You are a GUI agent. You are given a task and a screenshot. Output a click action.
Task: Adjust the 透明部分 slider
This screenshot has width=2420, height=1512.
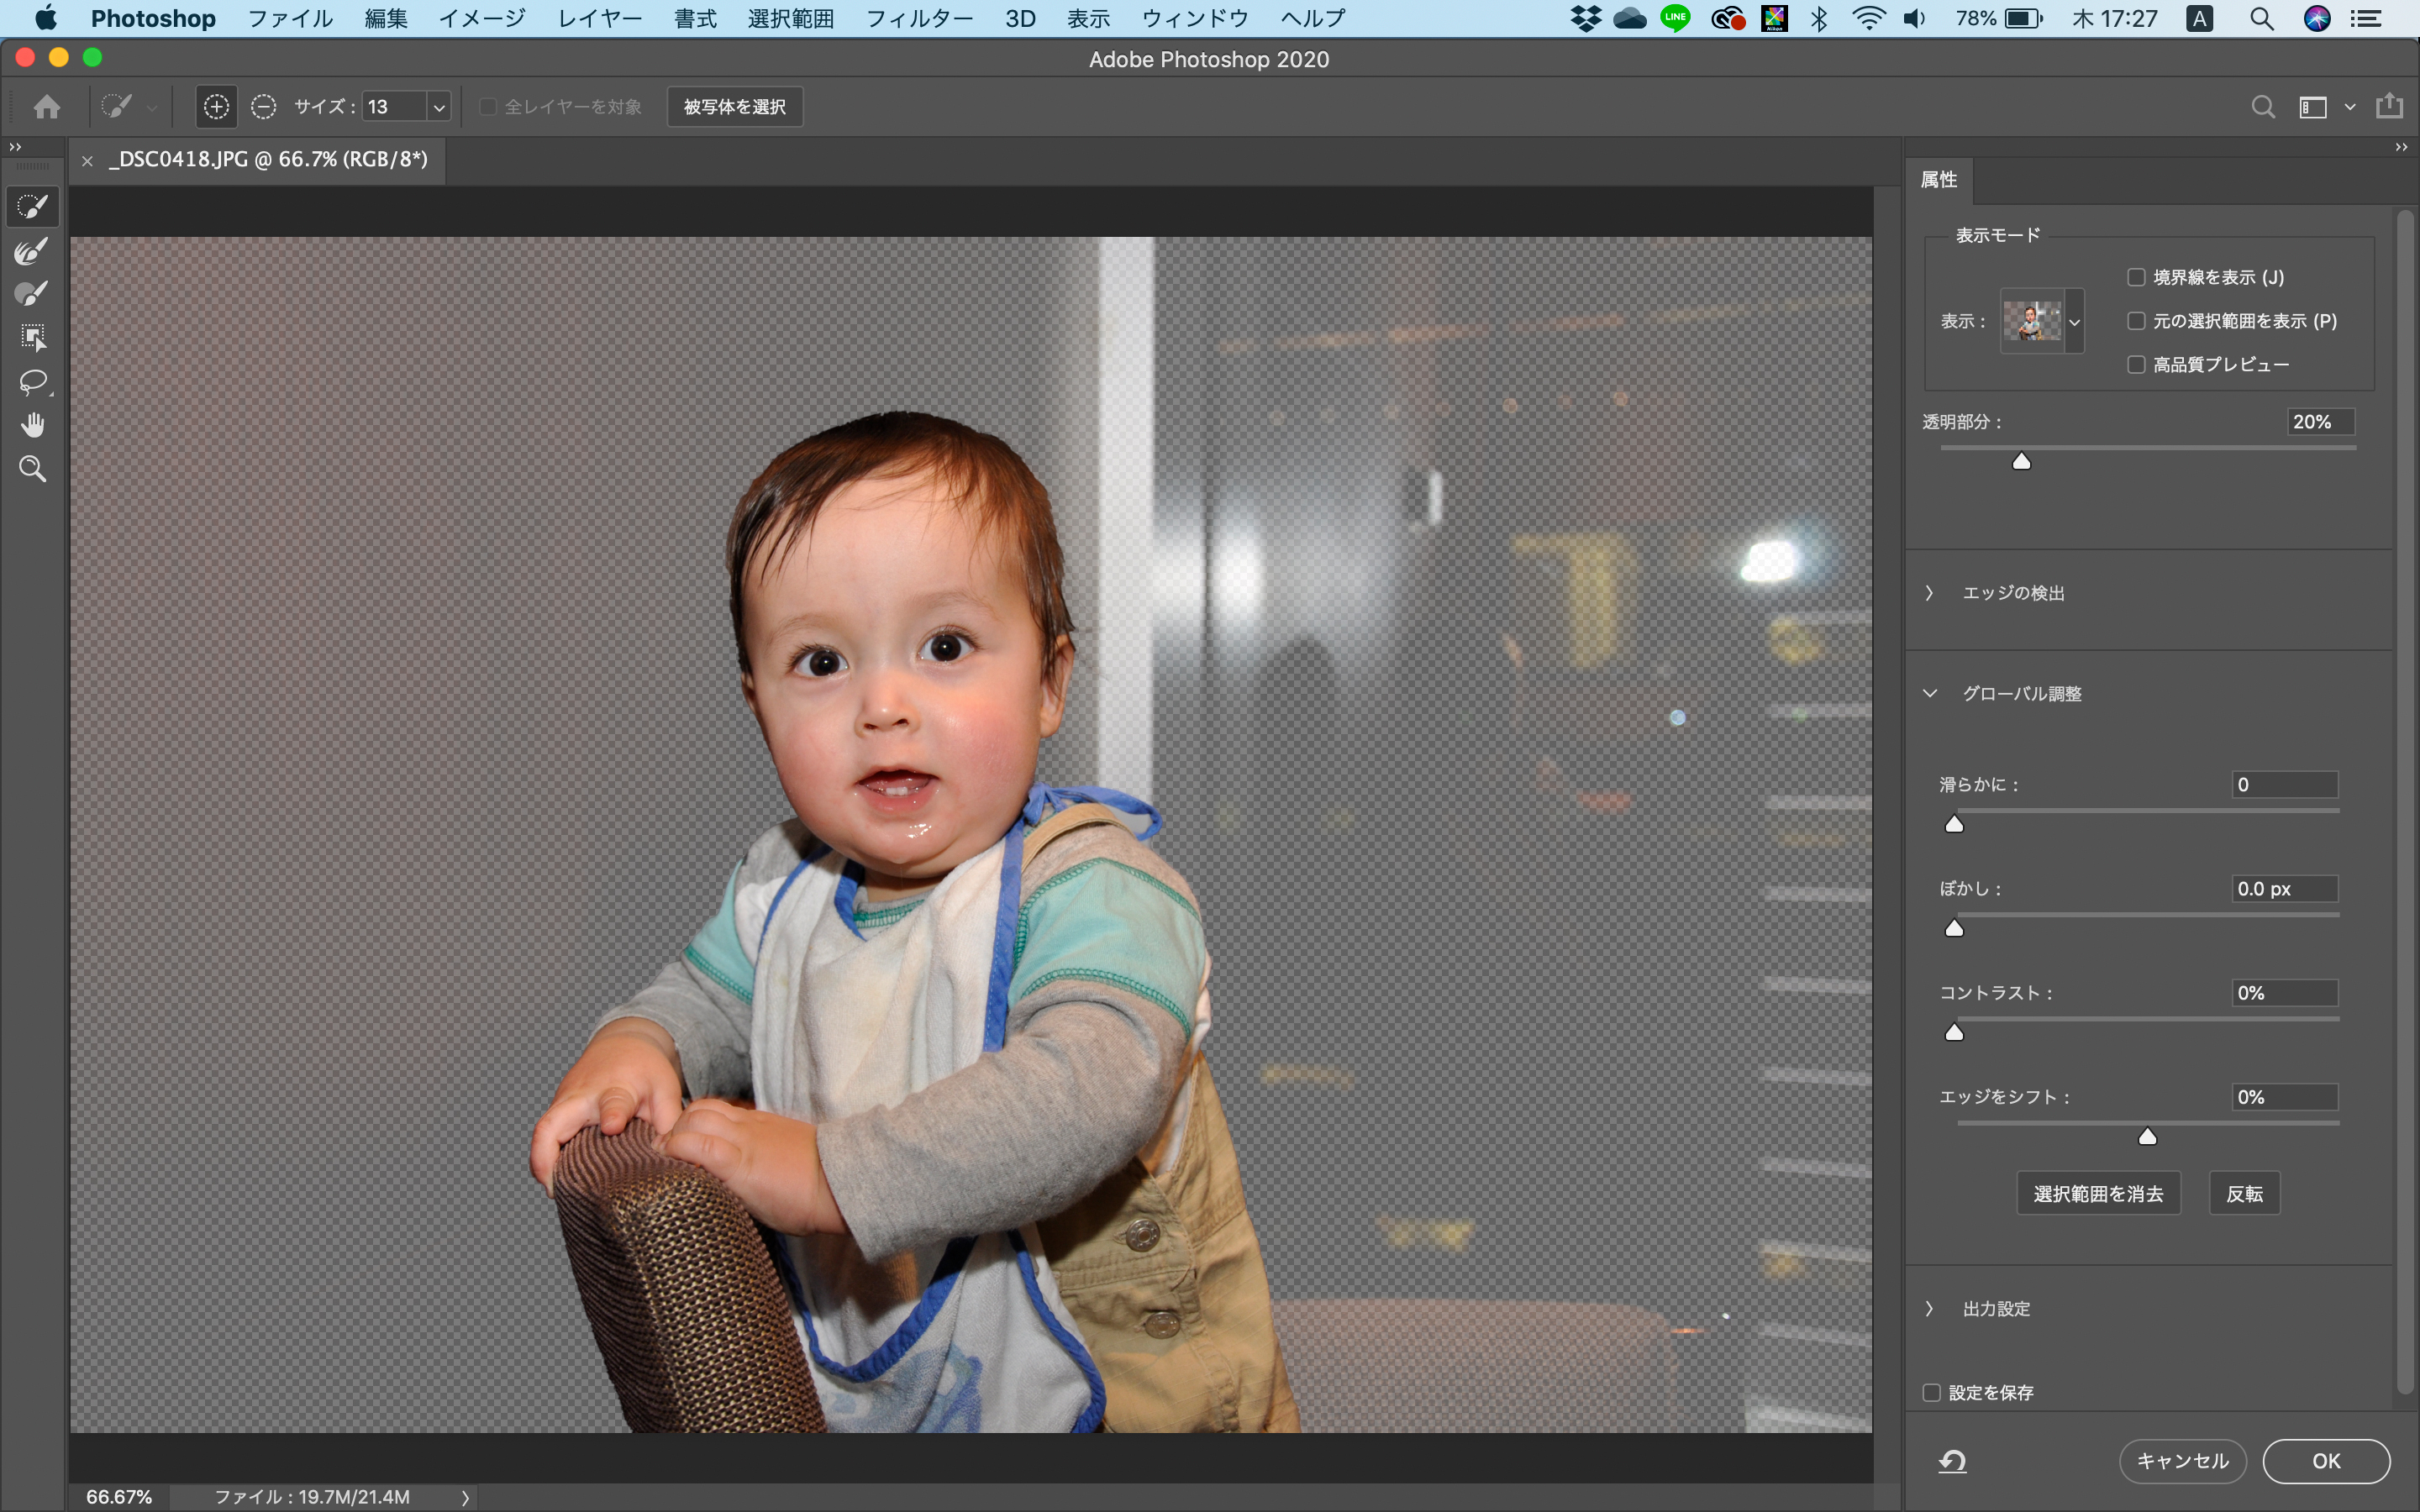(x=2022, y=461)
